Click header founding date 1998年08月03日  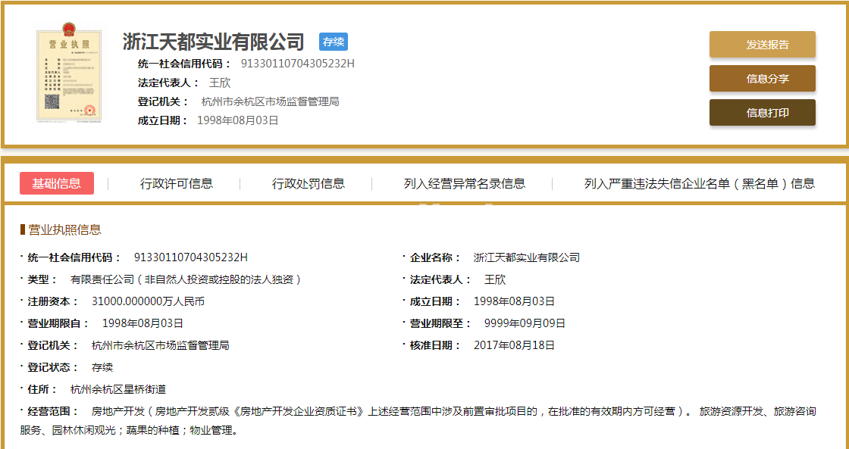pos(238,120)
